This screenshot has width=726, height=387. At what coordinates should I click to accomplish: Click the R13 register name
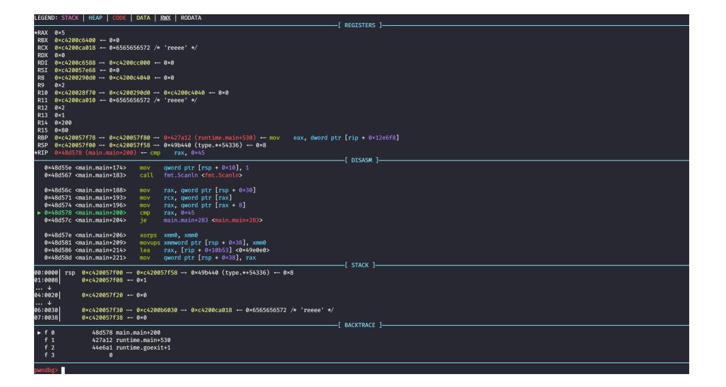(x=42, y=115)
